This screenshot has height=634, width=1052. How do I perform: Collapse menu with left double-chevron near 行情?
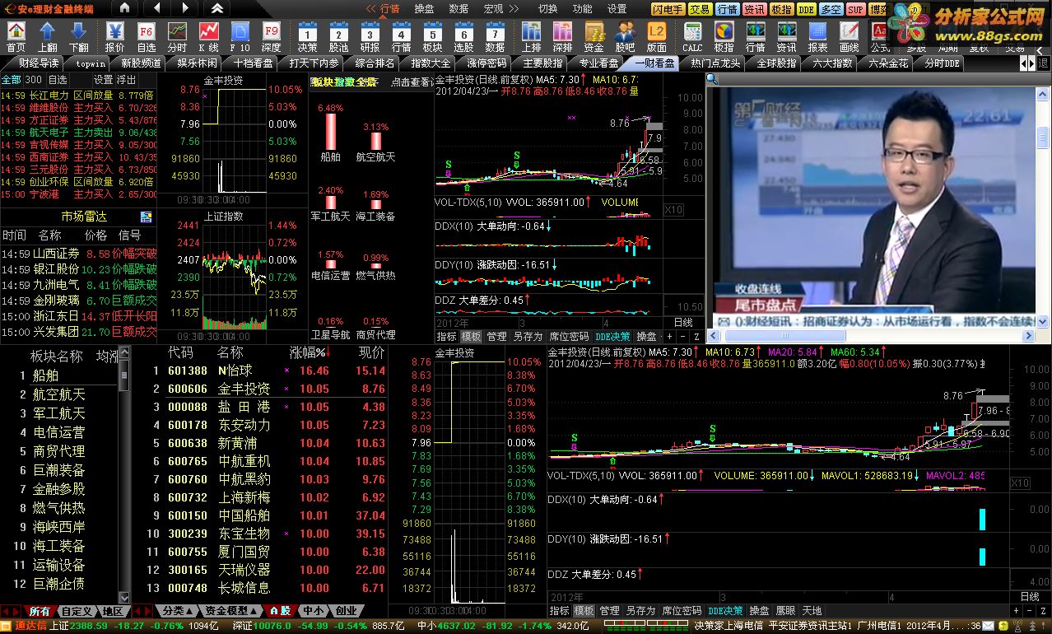coord(371,9)
